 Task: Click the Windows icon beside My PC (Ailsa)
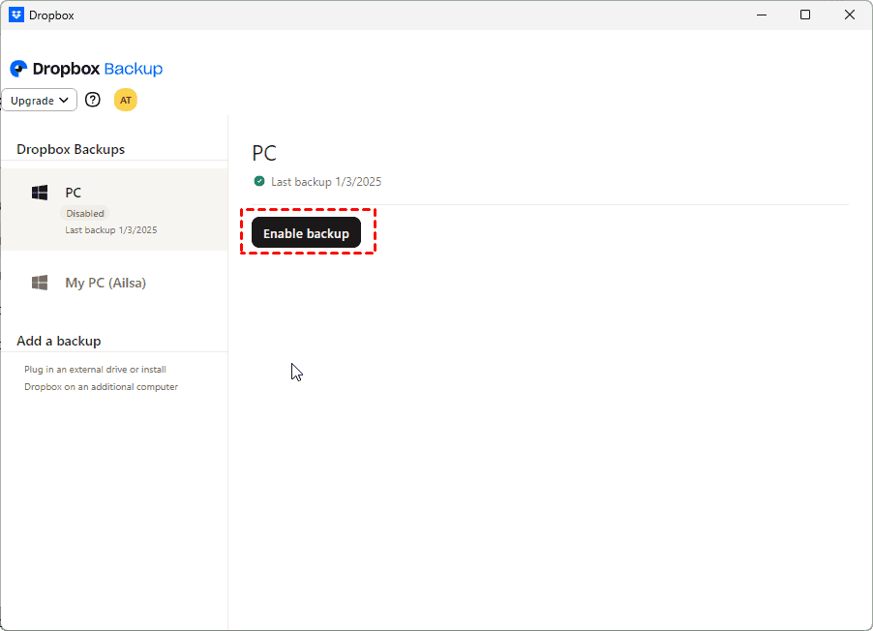coord(40,283)
